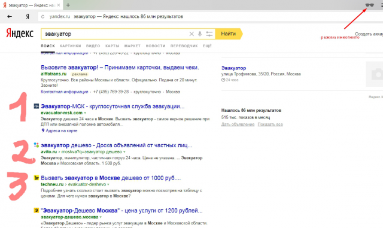Open the Карты tab
The width and height of the screenshot is (383, 228).
click(112, 46)
